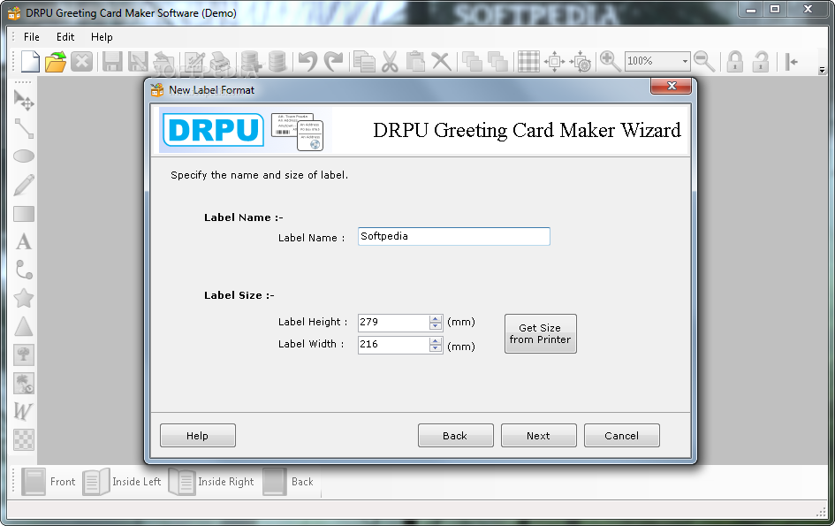Select the Star shape tool
835x526 pixels.
click(24, 298)
